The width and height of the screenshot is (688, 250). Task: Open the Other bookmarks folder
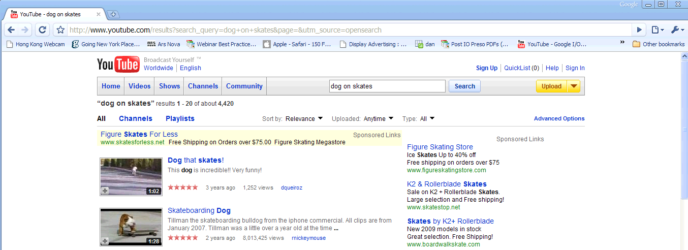click(659, 44)
